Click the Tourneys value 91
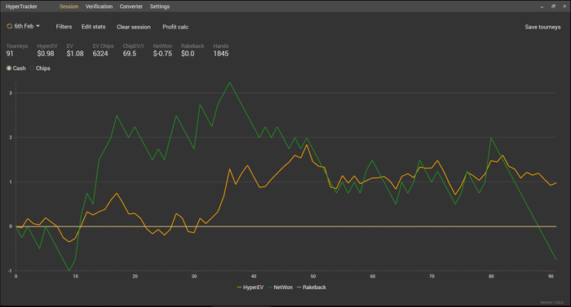This screenshot has width=571, height=307. click(x=10, y=54)
